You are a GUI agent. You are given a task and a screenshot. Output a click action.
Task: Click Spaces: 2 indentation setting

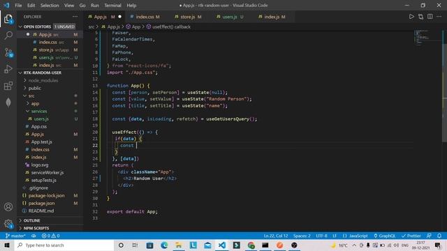[302, 236]
